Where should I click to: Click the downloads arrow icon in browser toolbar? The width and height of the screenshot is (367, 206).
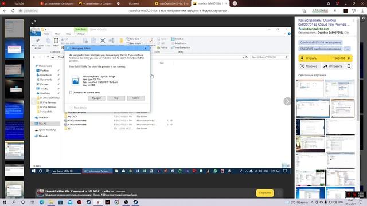362,11
